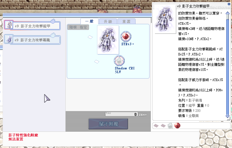
Task: Click red orb in description card slots
Action: pyautogui.click(x=177, y=125)
